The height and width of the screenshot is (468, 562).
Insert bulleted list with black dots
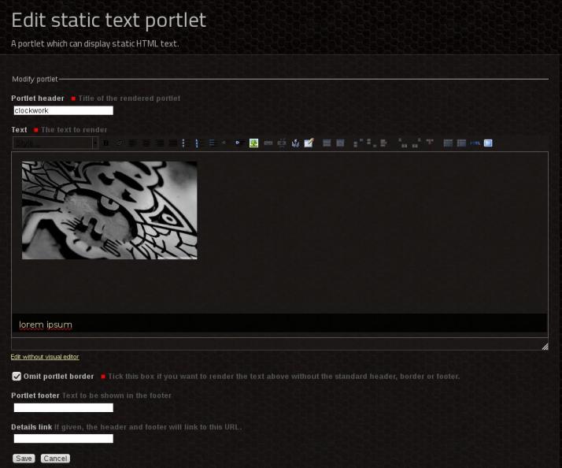[x=184, y=143]
